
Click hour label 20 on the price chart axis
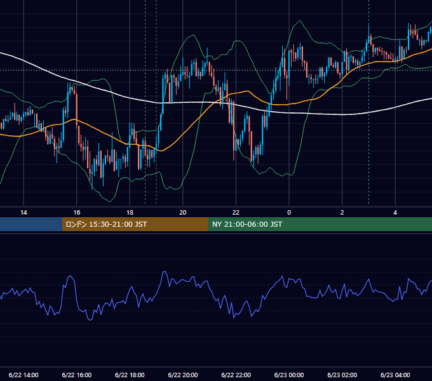(183, 213)
